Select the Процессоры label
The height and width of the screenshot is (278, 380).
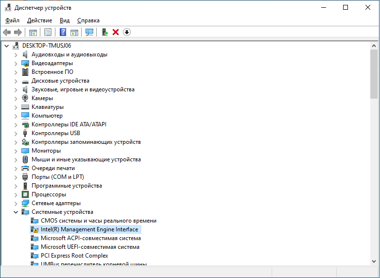[49, 194]
